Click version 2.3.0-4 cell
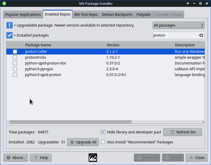211x165 pixels. click(x=112, y=69)
